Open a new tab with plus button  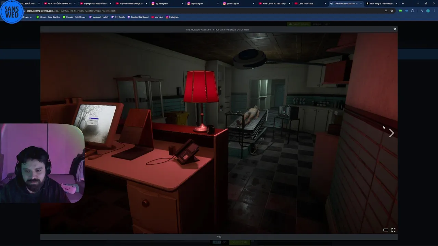point(403,3)
